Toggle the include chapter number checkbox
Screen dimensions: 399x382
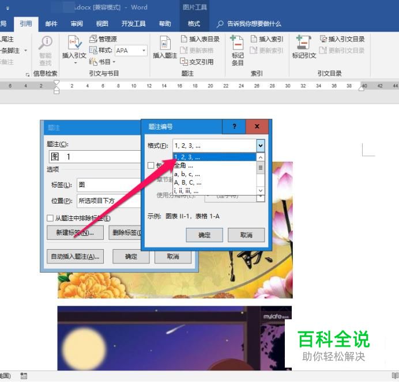pyautogui.click(x=151, y=166)
